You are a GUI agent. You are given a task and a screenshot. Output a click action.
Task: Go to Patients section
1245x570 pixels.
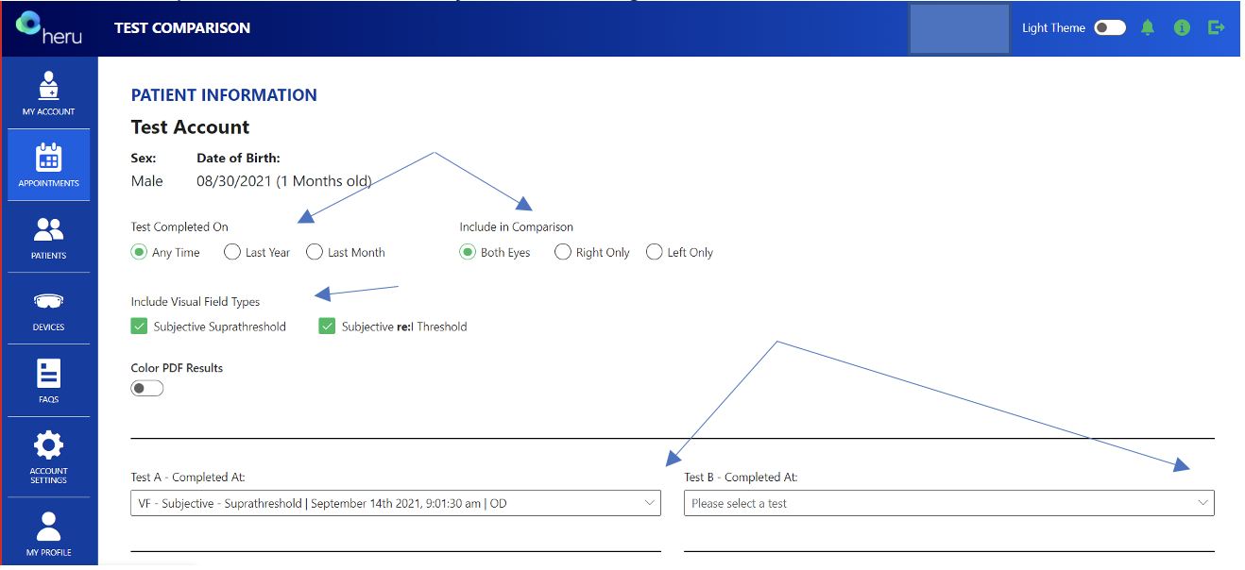pyautogui.click(x=49, y=237)
